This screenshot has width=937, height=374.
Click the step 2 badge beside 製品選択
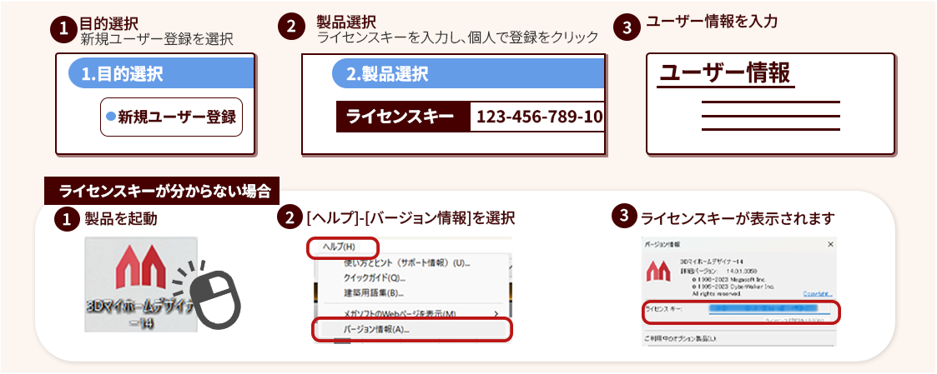[x=290, y=26]
